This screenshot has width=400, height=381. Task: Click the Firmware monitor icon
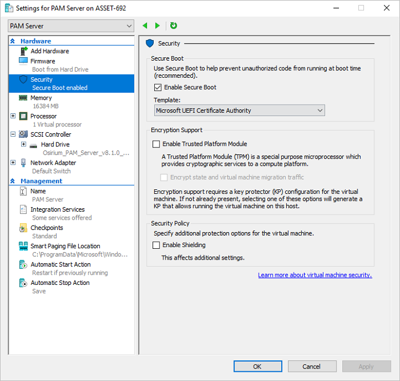[23, 61]
